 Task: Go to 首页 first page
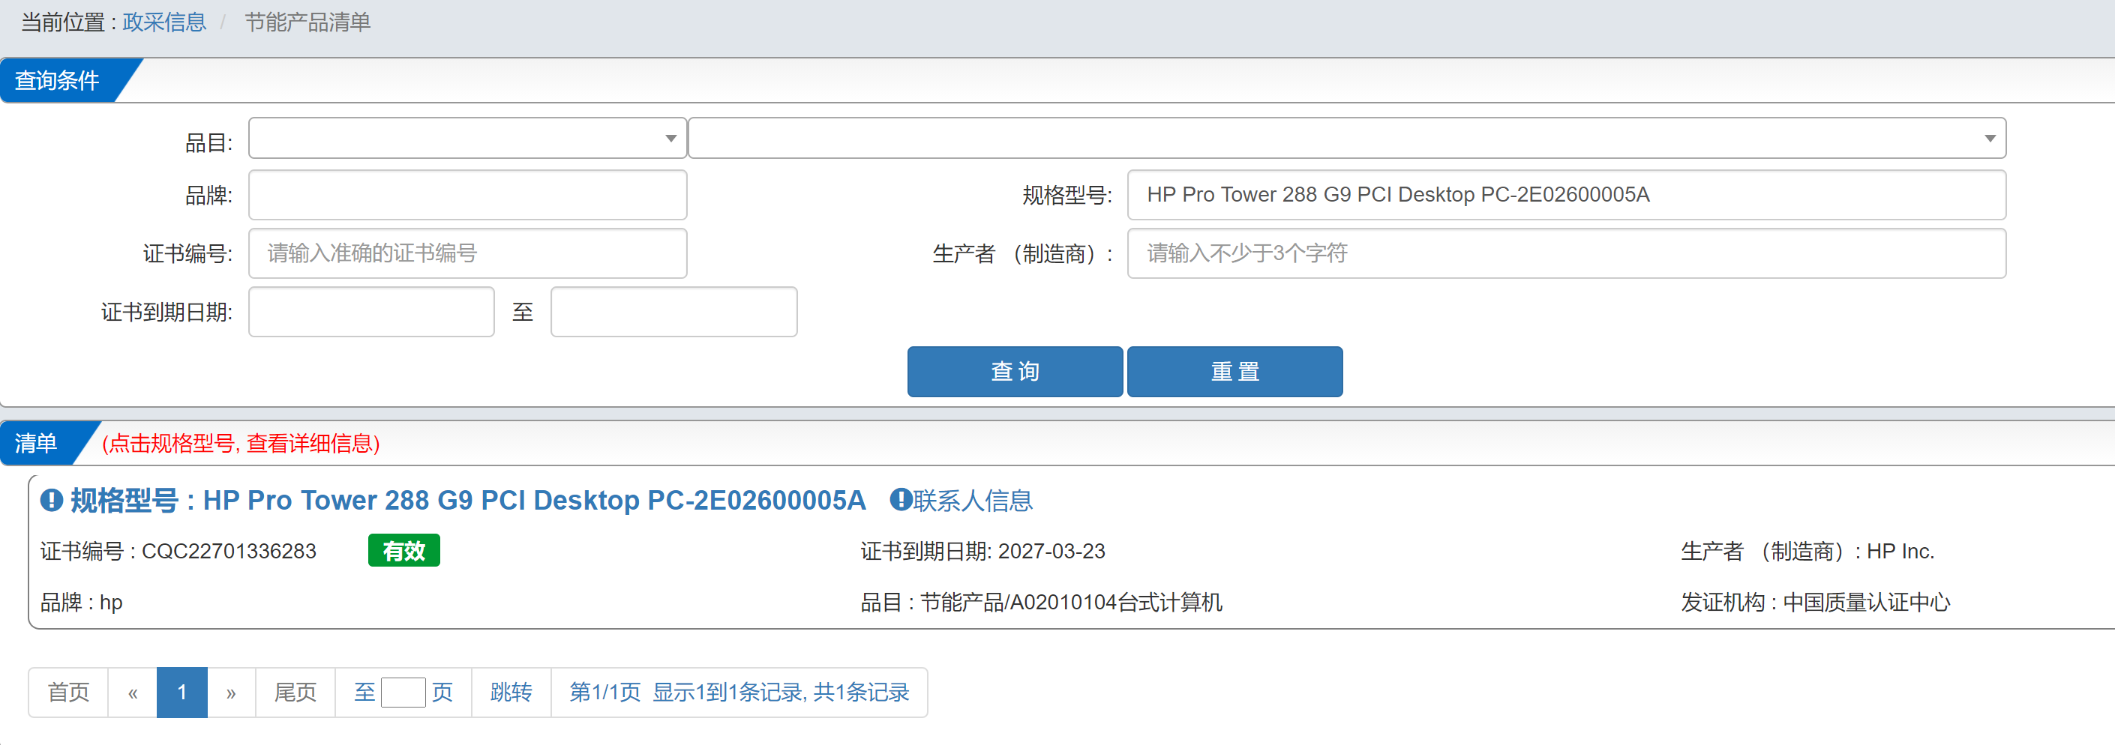tap(68, 693)
